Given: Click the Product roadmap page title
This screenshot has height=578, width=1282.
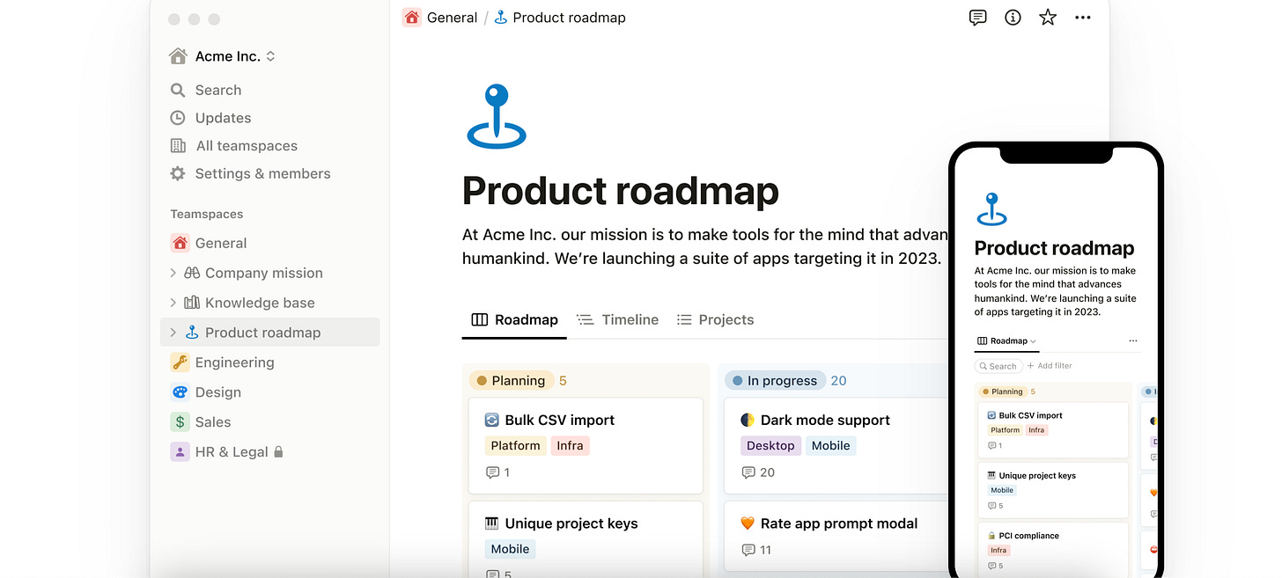Looking at the screenshot, I should tap(621, 191).
